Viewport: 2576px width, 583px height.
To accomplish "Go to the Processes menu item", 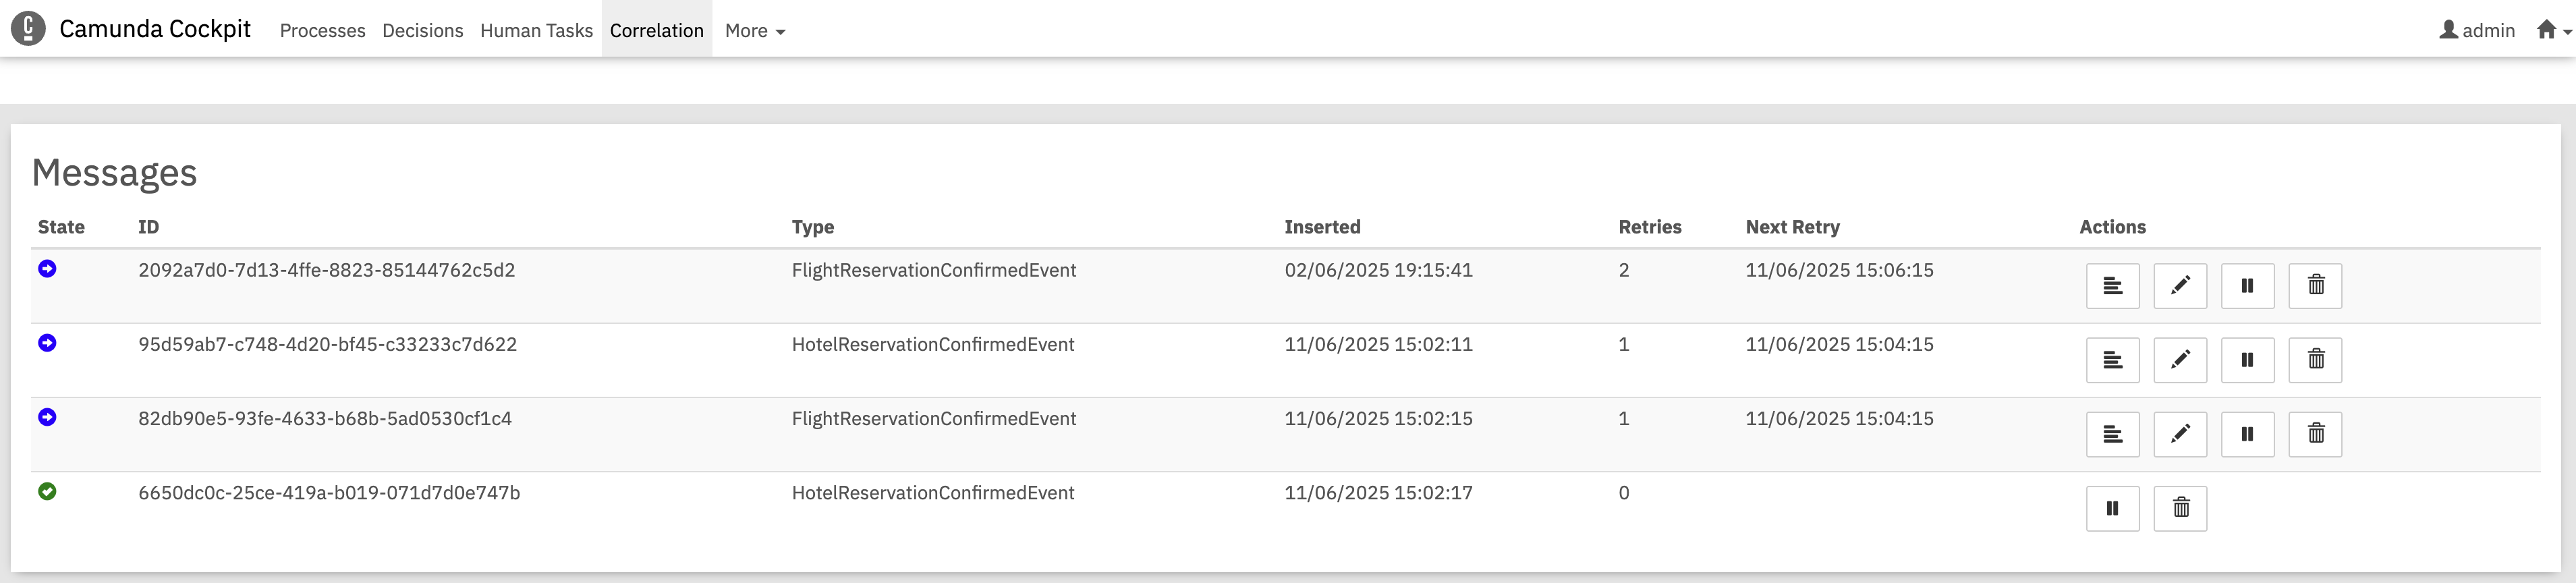I will pos(322,31).
